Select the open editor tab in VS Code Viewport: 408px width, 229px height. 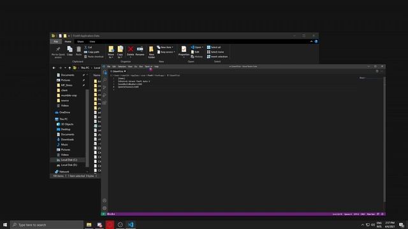click(118, 71)
